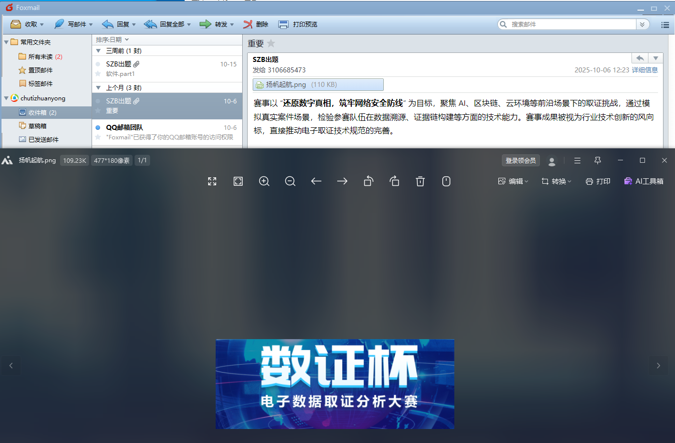The image size is (675, 443).
Task: Open the 所有未读 folder
Action: [40, 56]
